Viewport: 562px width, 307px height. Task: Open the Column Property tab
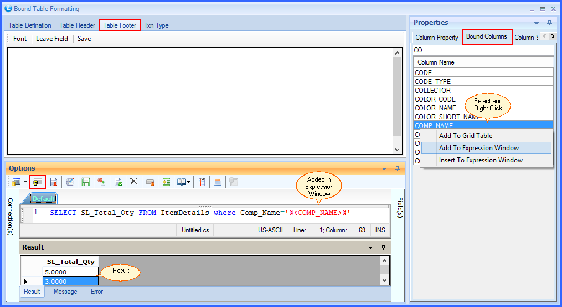coord(436,38)
